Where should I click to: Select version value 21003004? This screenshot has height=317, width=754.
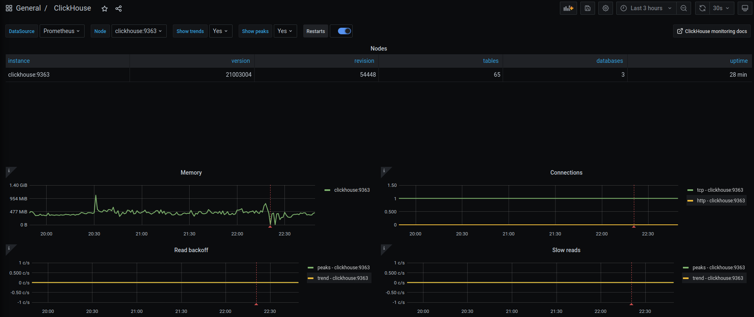click(x=239, y=75)
